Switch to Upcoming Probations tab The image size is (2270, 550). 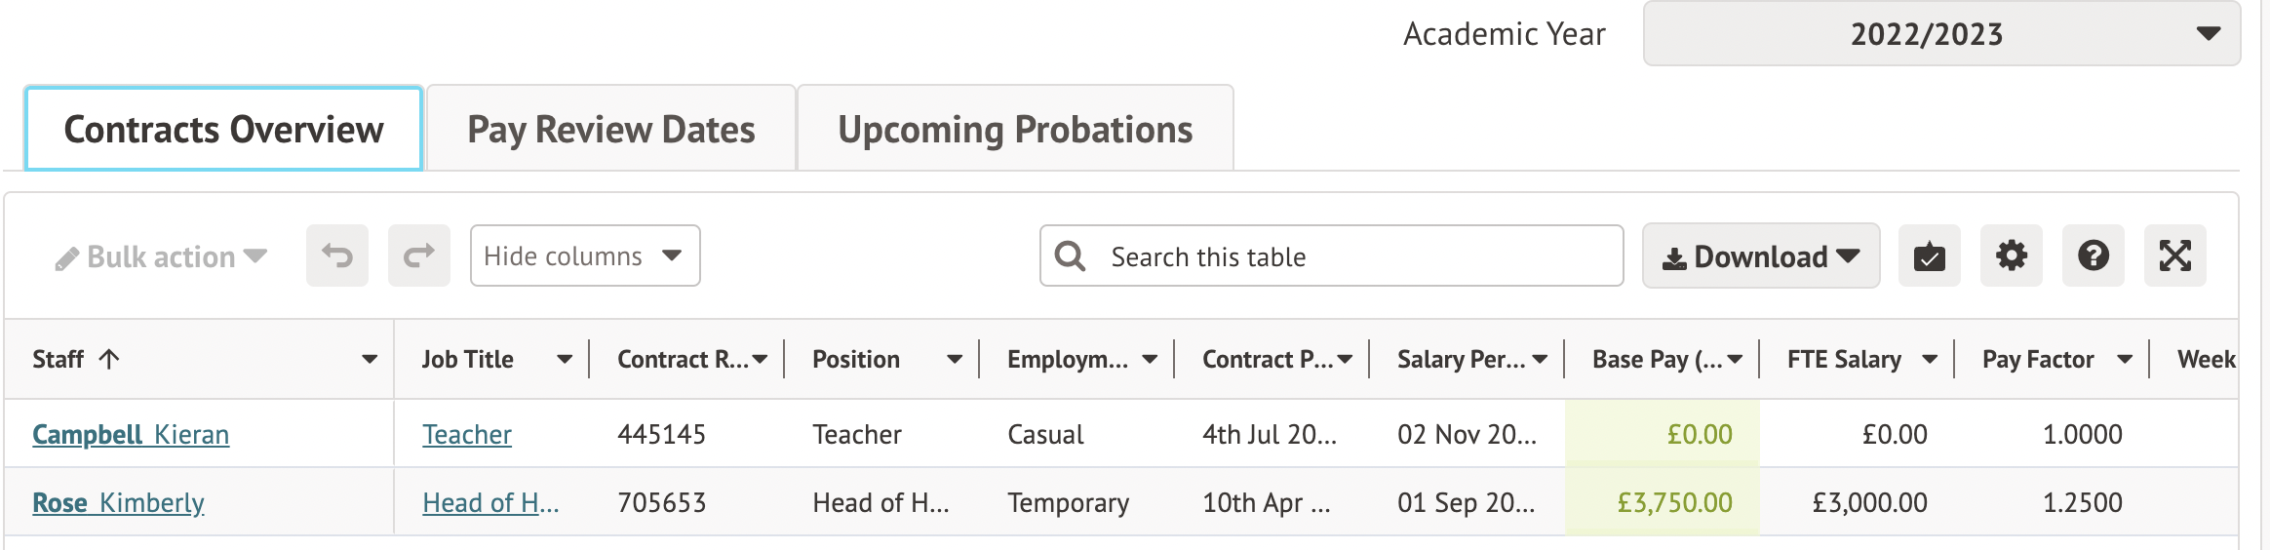click(x=1015, y=130)
